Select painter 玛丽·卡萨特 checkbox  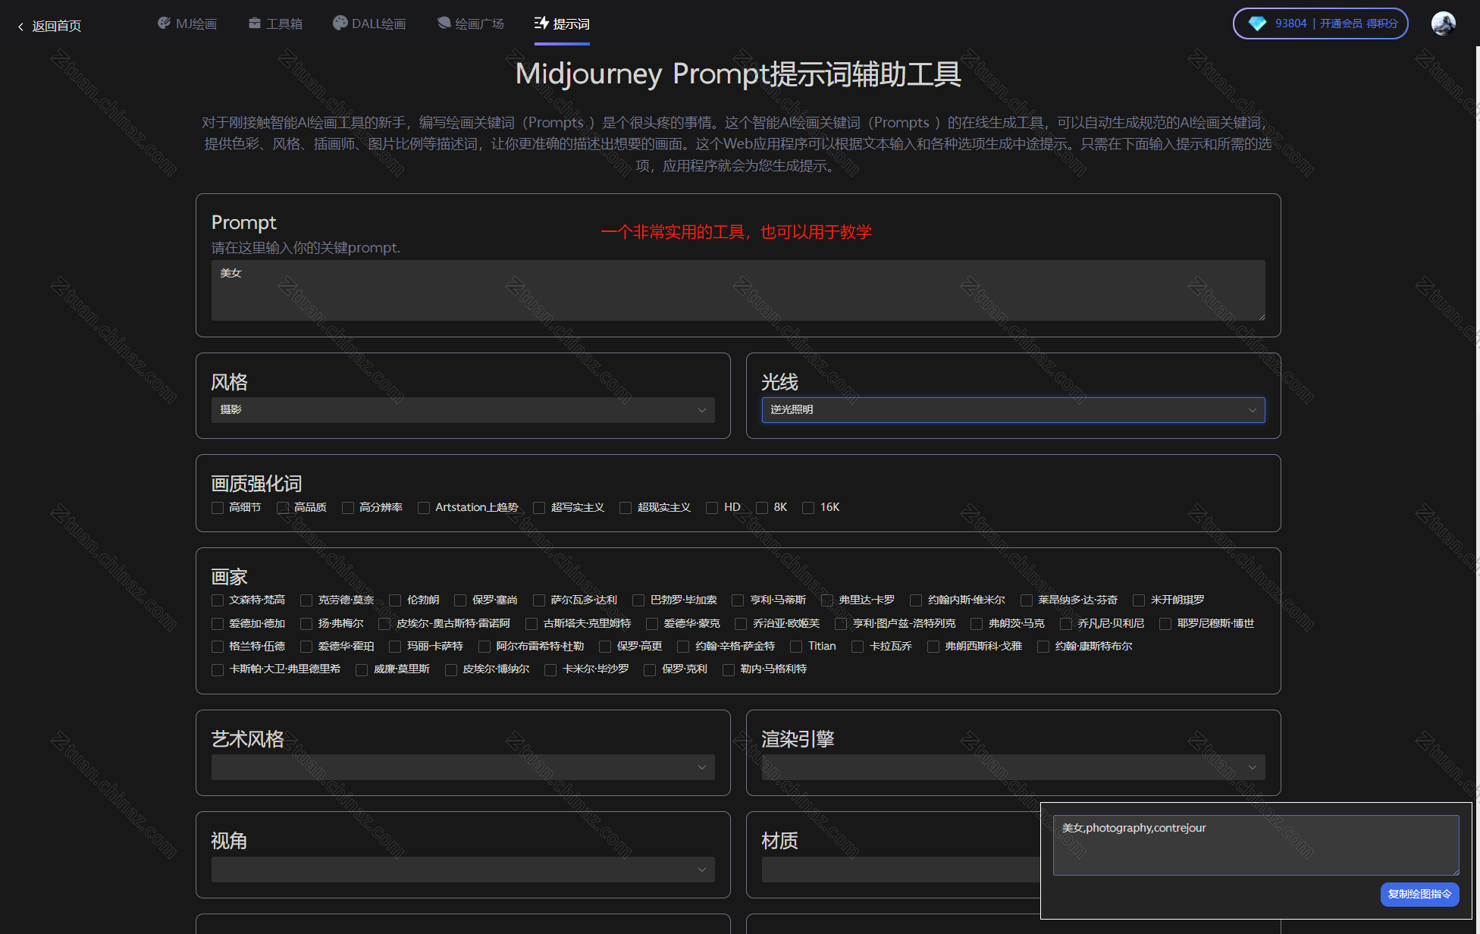click(395, 647)
